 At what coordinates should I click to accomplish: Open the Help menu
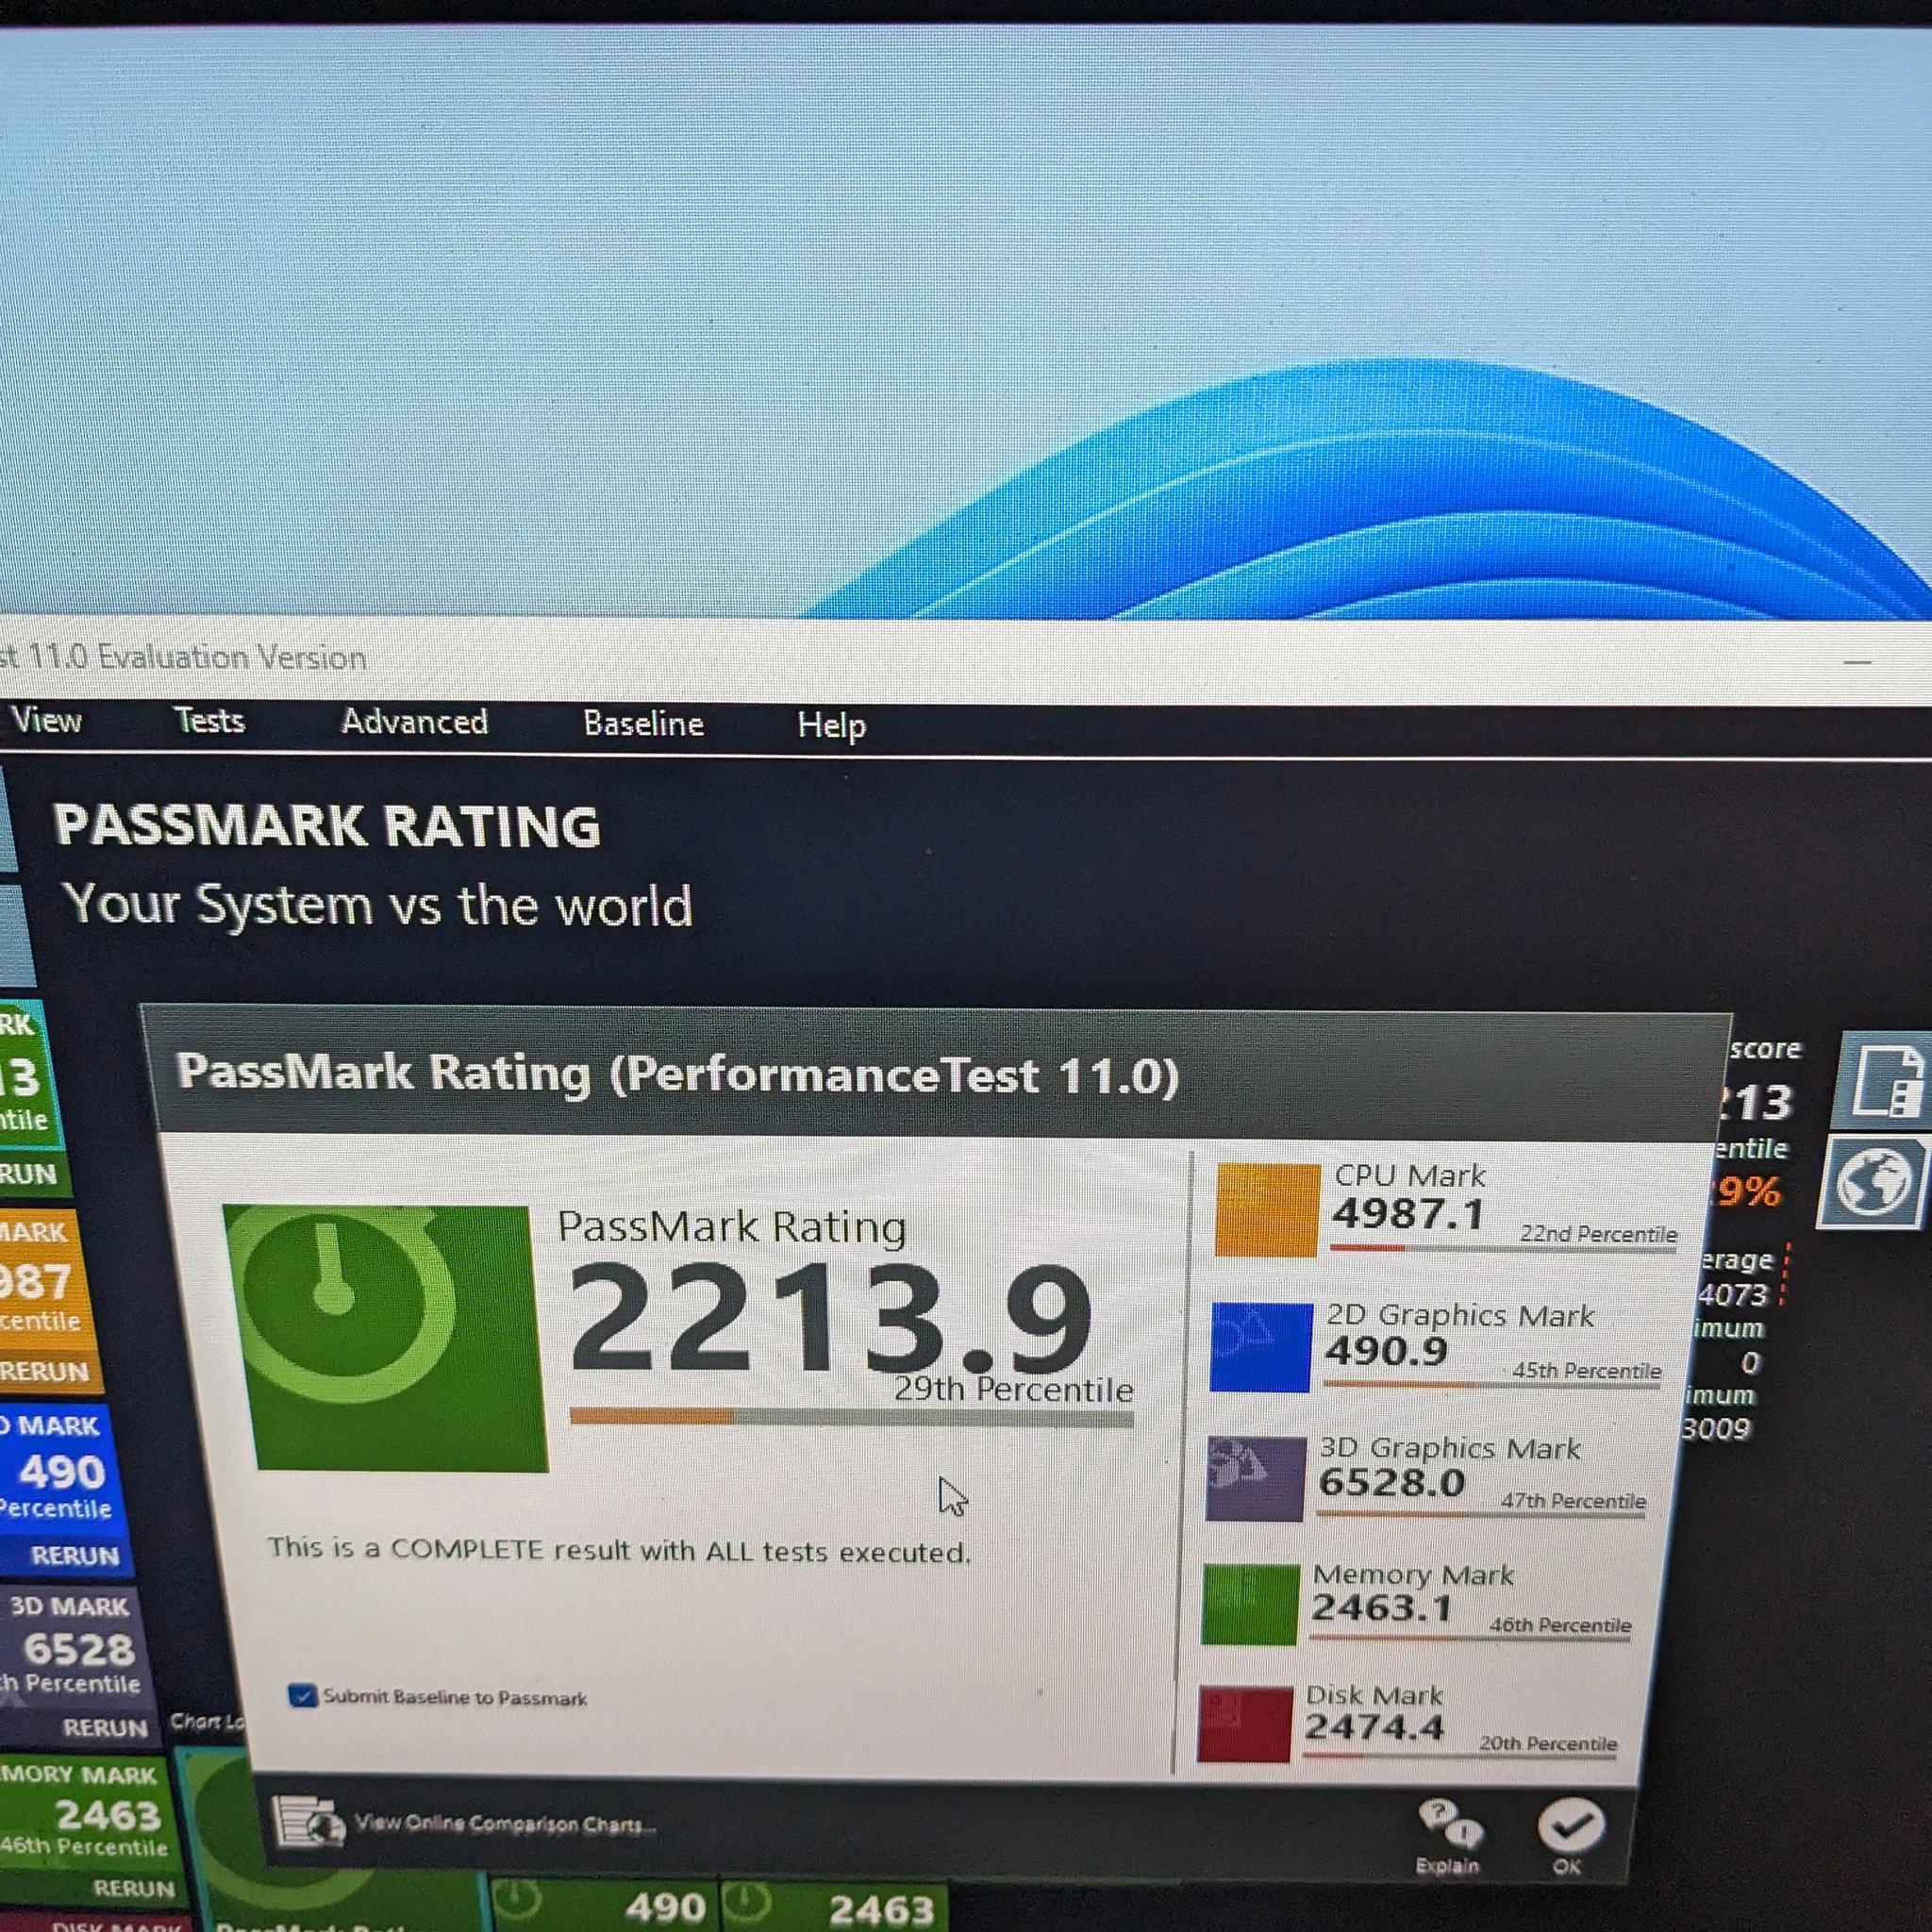click(831, 726)
